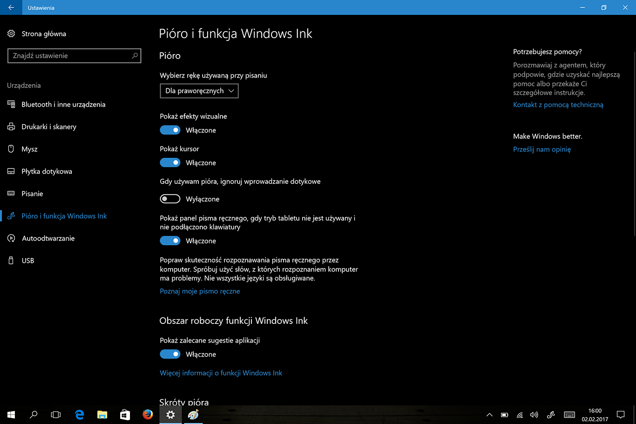Open the taskbar clock showing 16:00
The height and width of the screenshot is (424, 636).
[x=595, y=415]
